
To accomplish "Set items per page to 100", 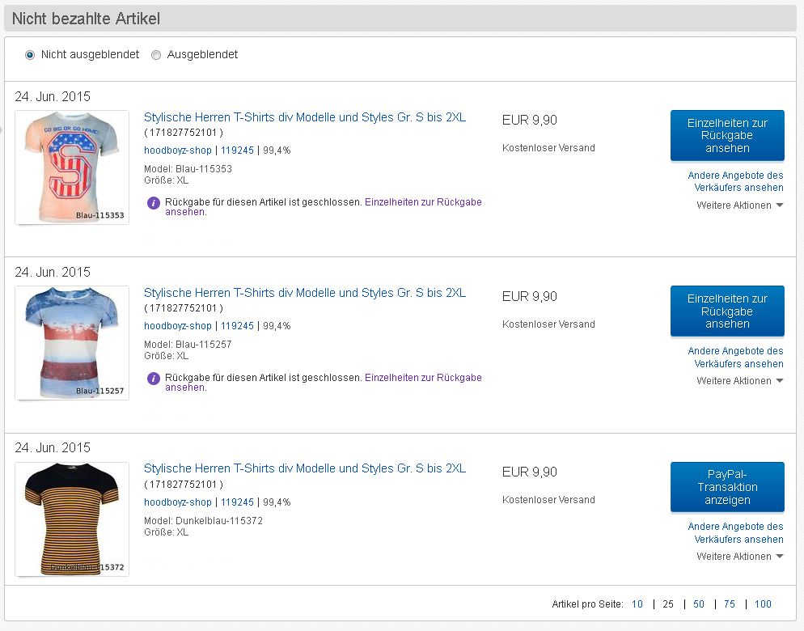I will point(763,604).
